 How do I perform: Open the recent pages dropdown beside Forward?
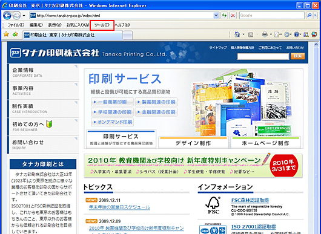24,16
